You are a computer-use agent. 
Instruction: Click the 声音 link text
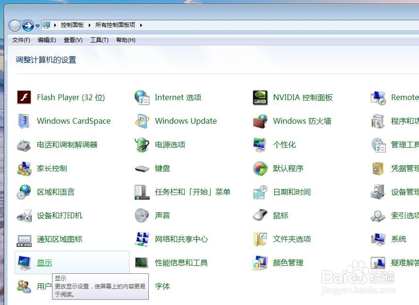pos(162,215)
